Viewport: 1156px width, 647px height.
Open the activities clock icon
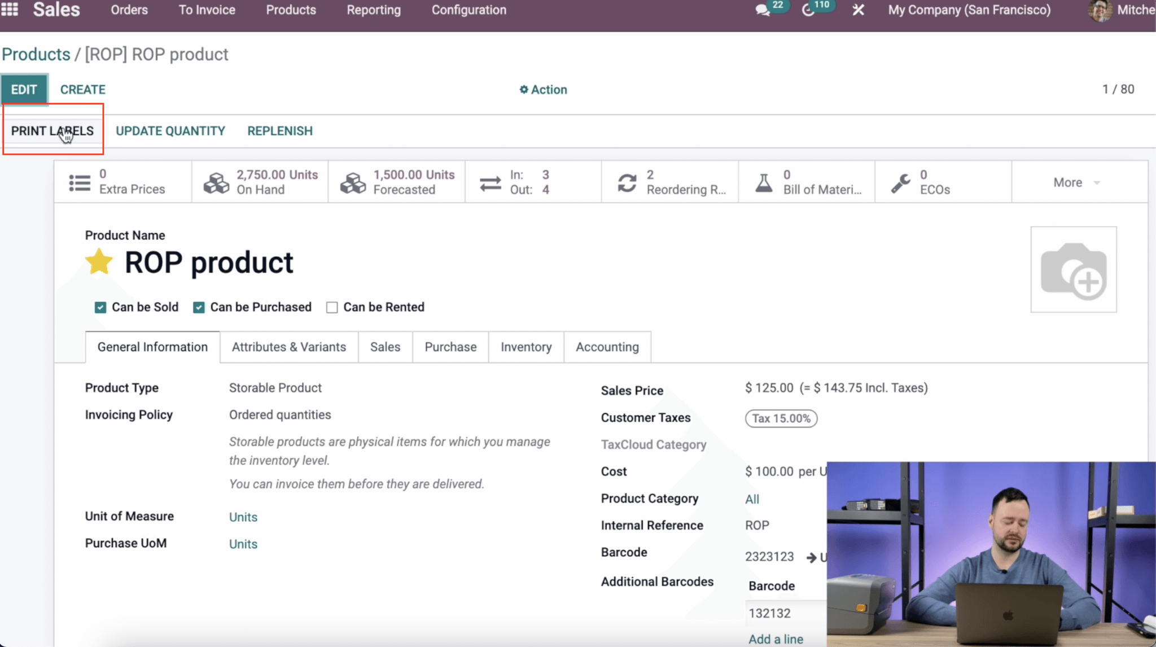coord(808,10)
